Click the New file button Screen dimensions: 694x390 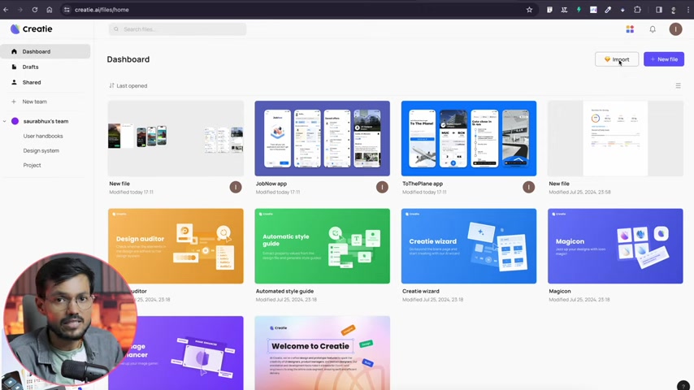point(663,59)
